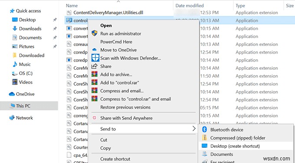The height and width of the screenshot is (163, 295).
Task: Choose Bluetooth device in Send to
Action: tap(227, 130)
